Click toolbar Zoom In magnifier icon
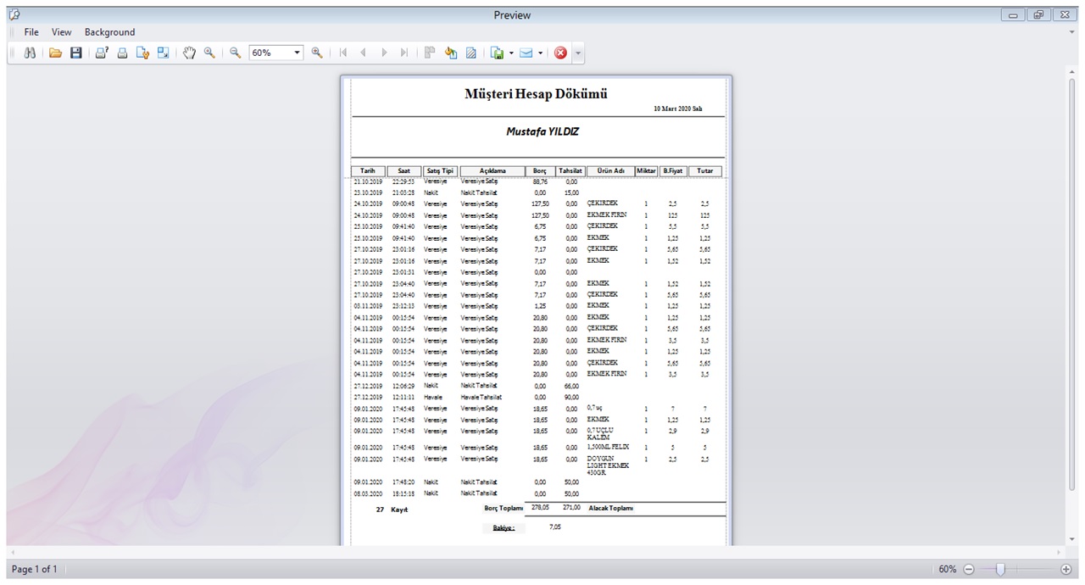The image size is (1085, 585). pos(317,53)
